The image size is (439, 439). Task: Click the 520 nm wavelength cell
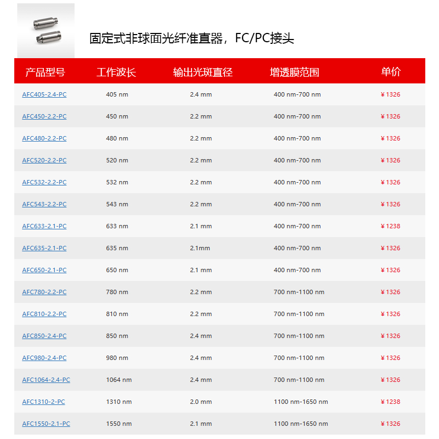pyautogui.click(x=117, y=160)
